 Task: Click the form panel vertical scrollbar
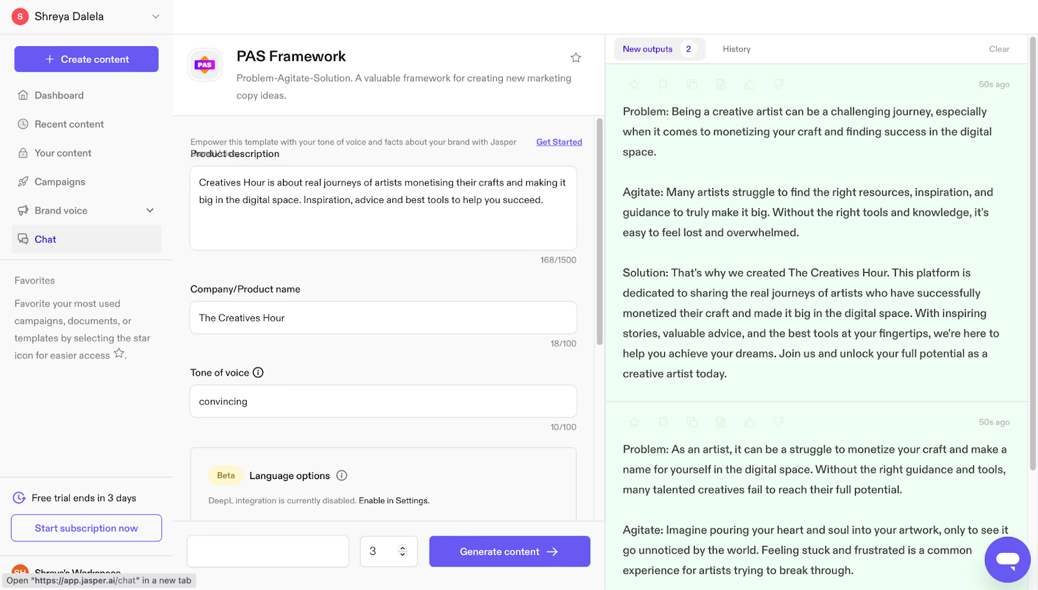click(599, 231)
